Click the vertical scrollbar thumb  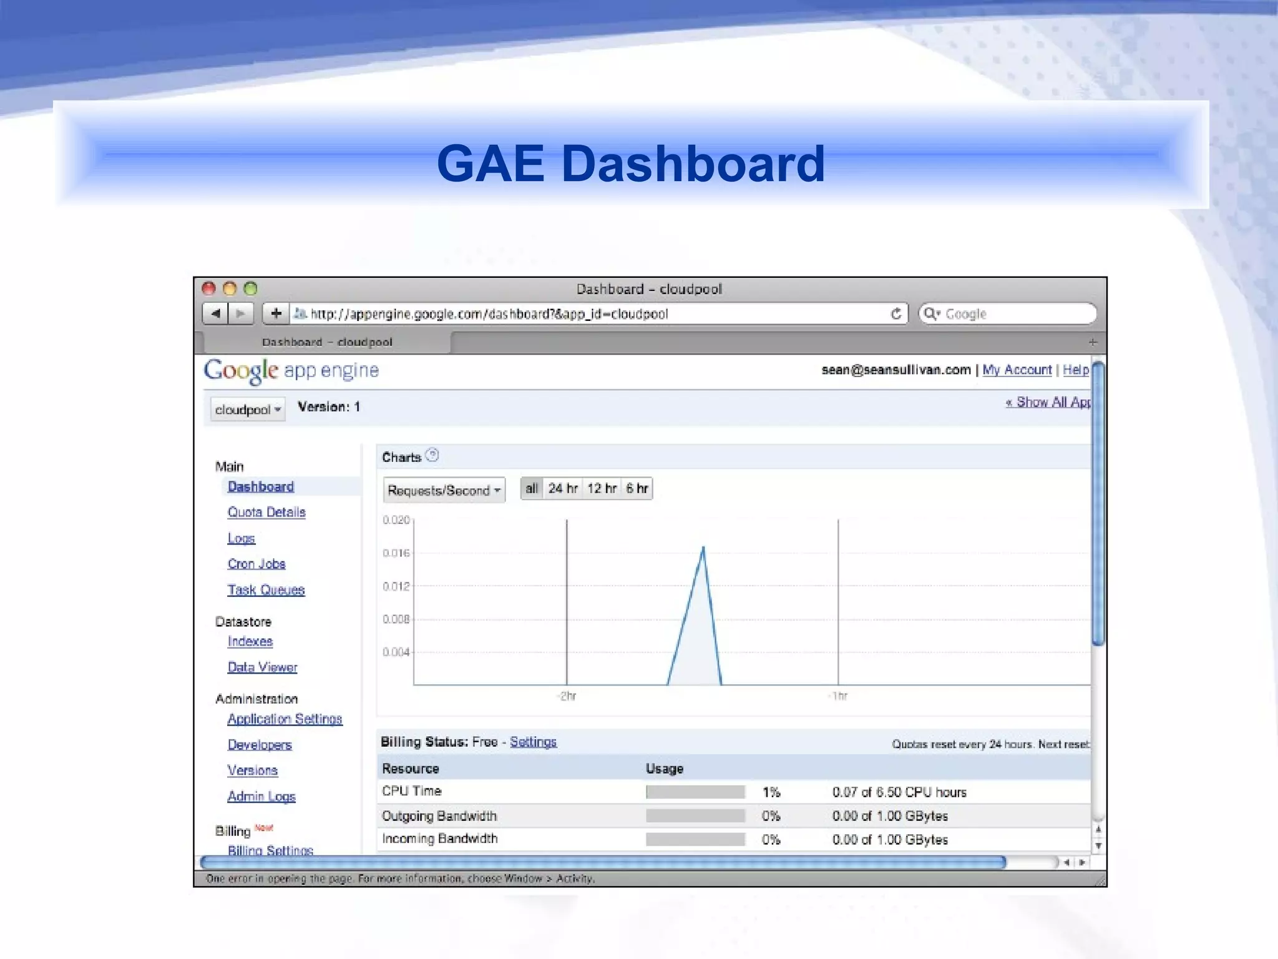(x=1098, y=503)
